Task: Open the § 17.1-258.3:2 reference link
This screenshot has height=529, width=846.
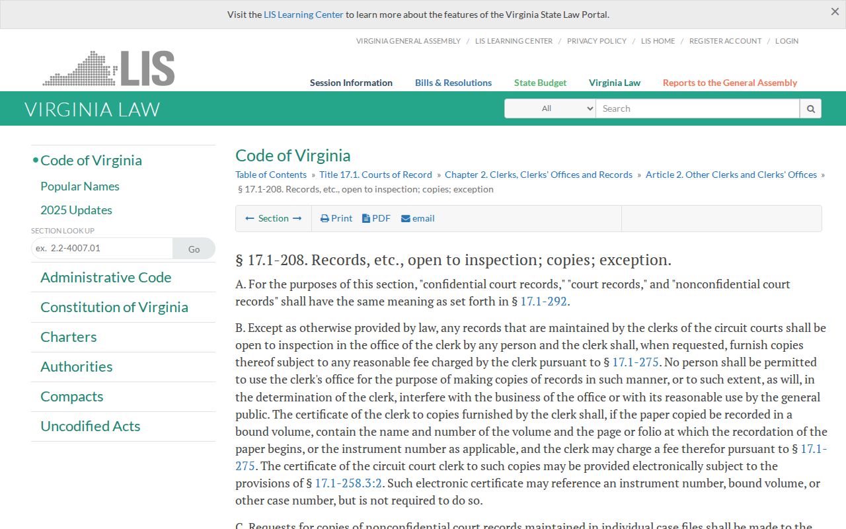Action: click(348, 483)
